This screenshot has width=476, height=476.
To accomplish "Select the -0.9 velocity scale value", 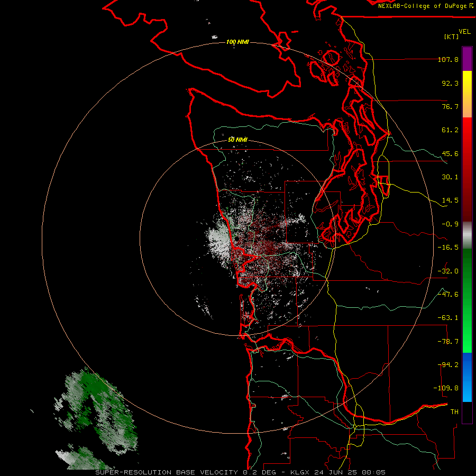I will [x=450, y=224].
